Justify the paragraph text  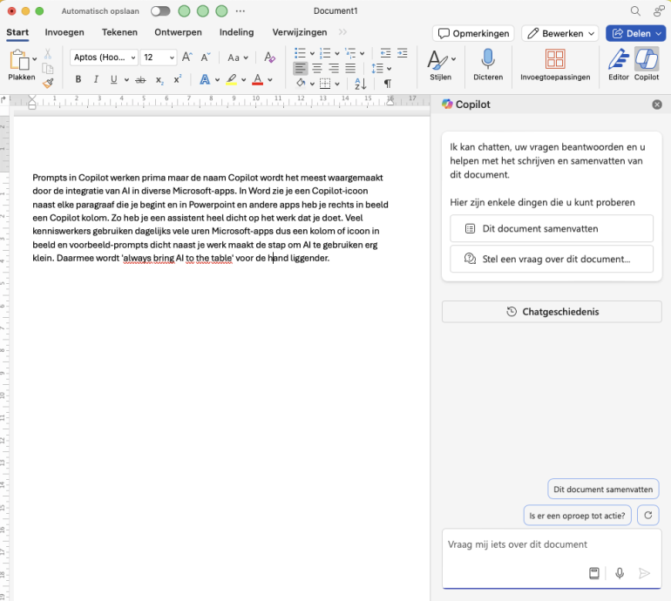[350, 68]
